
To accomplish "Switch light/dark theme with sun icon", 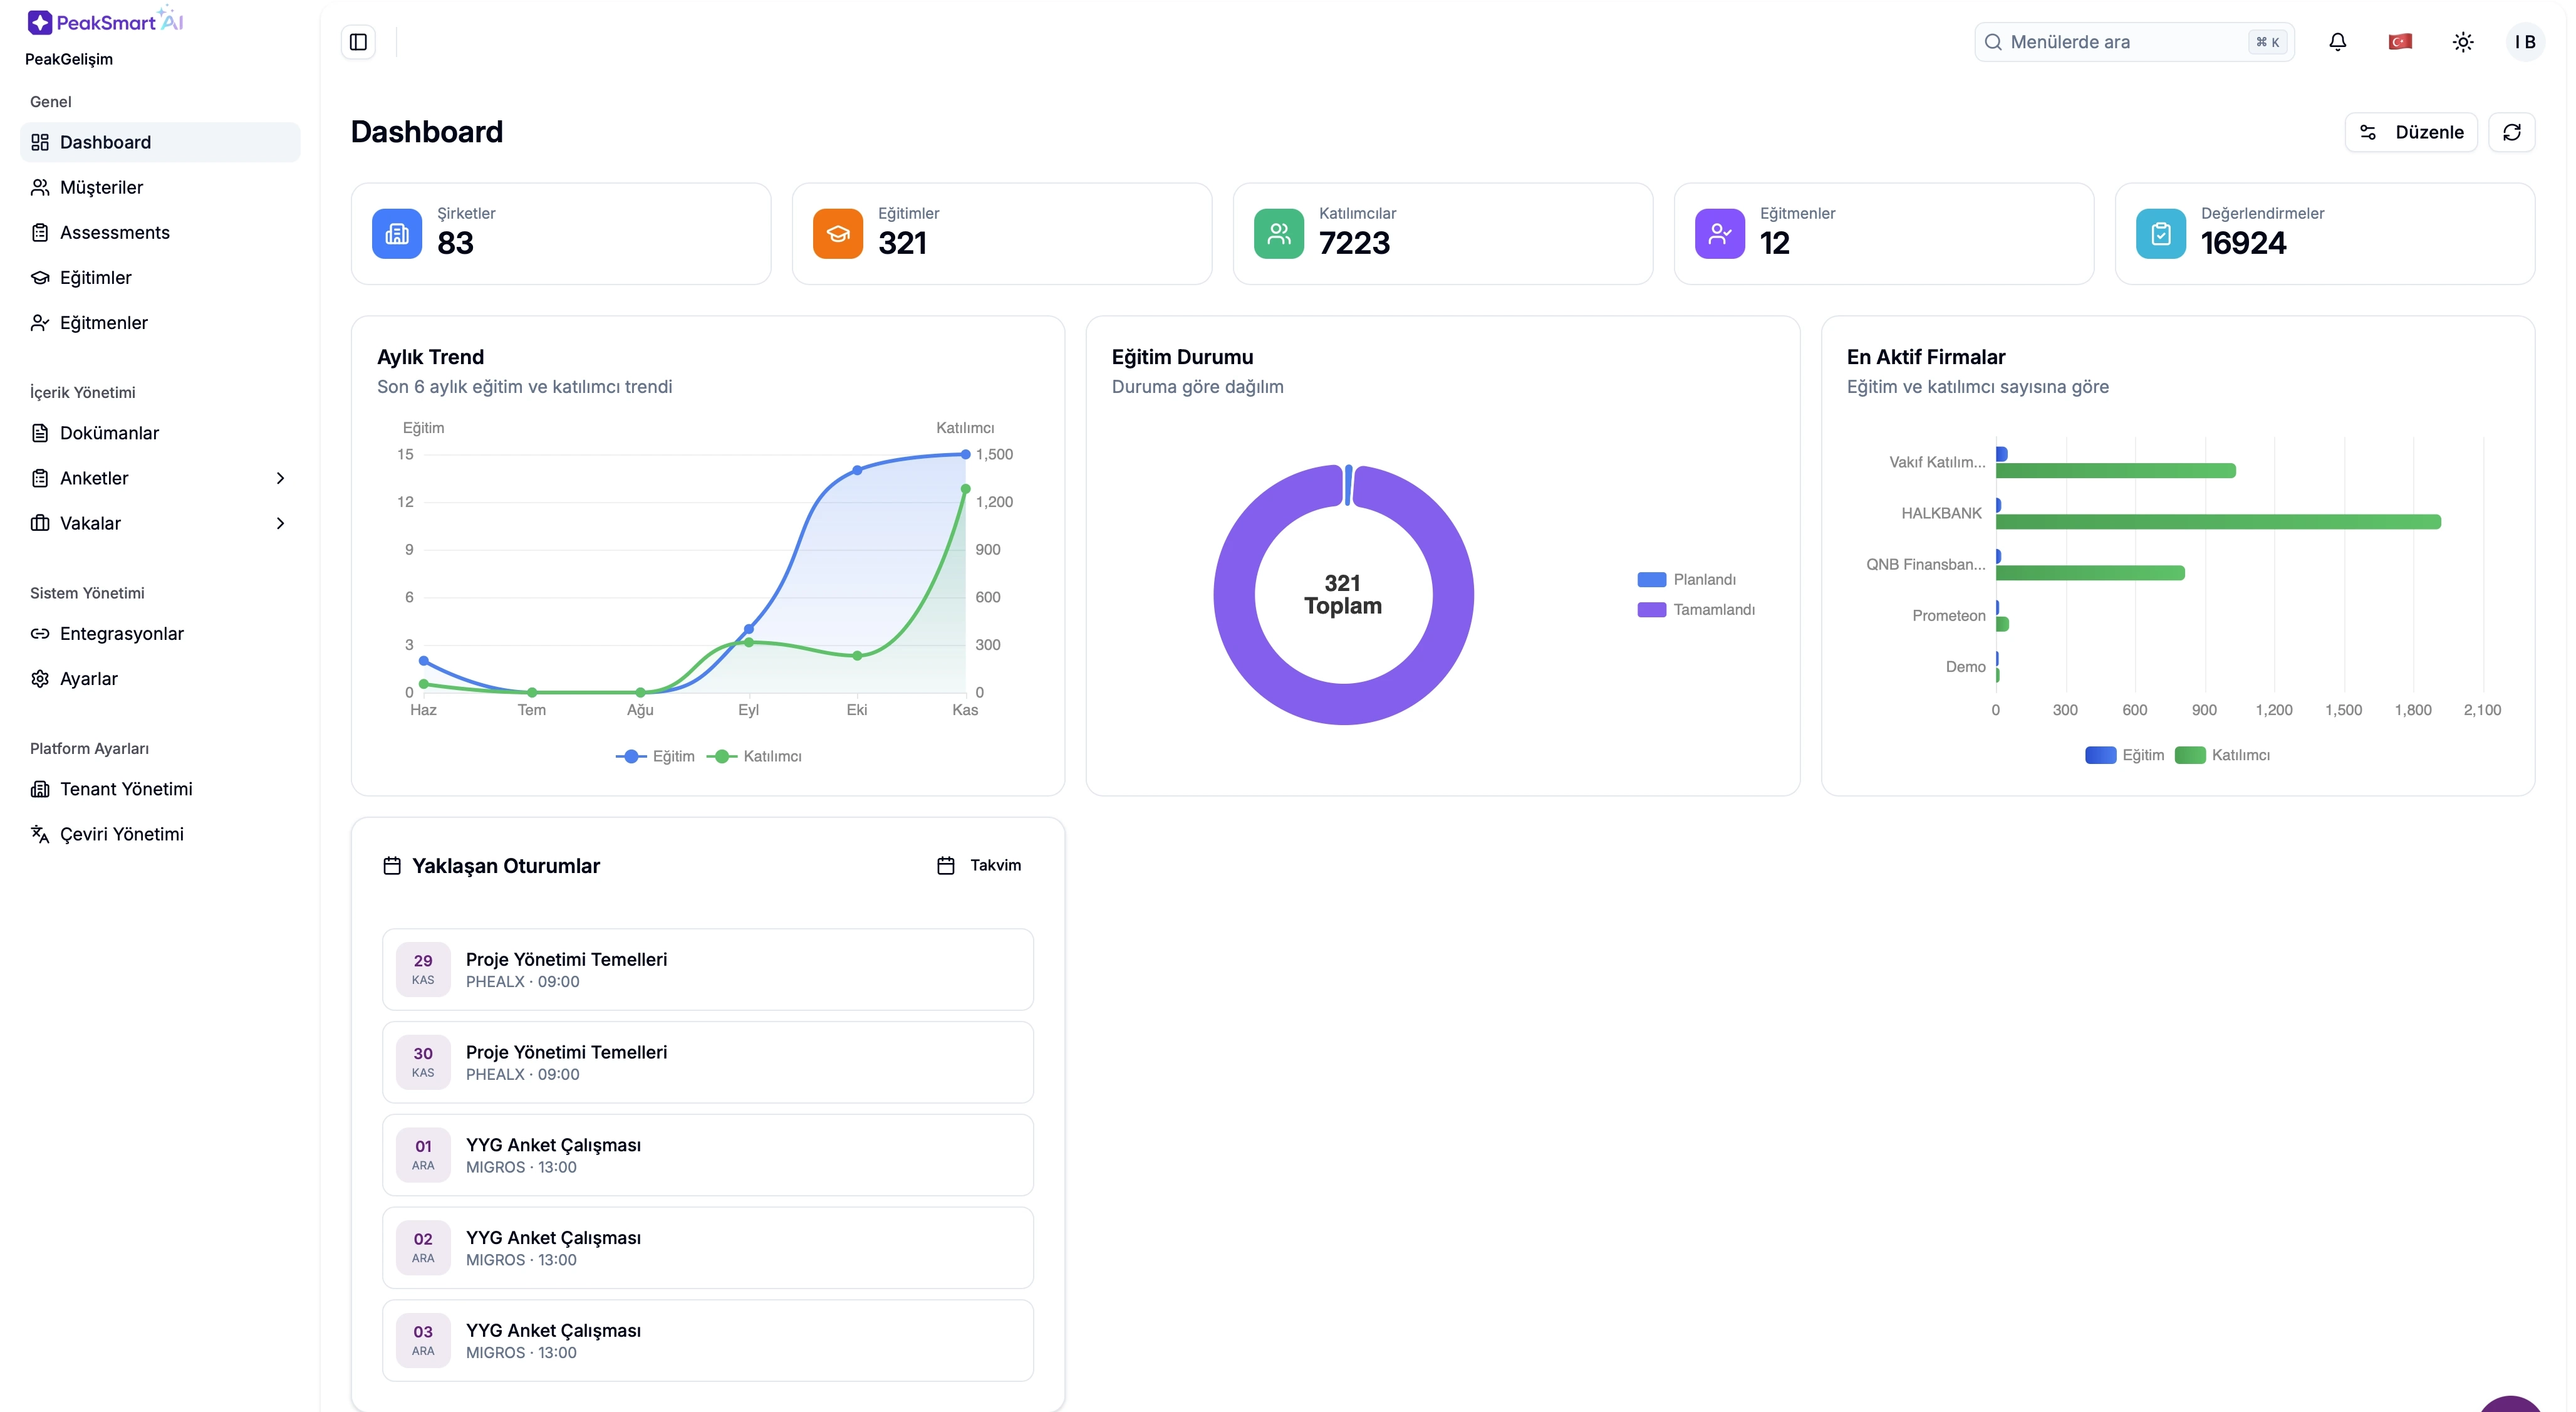I will click(x=2463, y=42).
